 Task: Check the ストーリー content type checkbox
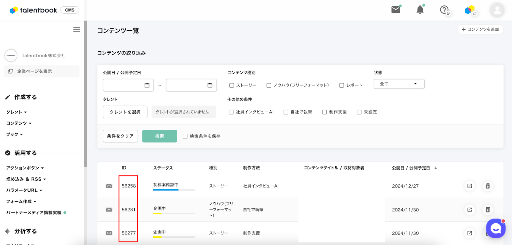232,85
